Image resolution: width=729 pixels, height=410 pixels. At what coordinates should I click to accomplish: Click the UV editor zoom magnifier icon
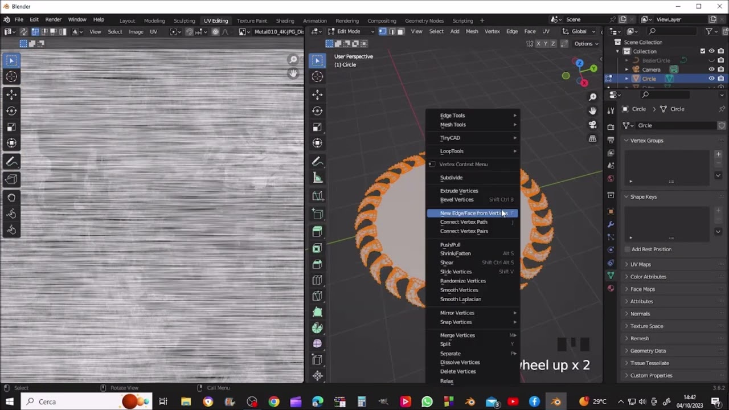tap(293, 59)
